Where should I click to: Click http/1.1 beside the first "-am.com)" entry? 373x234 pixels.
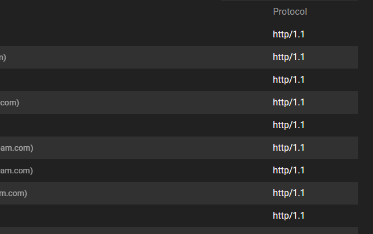click(x=289, y=148)
